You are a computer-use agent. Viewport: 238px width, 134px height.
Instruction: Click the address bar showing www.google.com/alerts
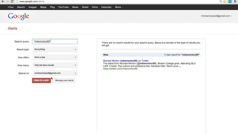pos(117,1)
